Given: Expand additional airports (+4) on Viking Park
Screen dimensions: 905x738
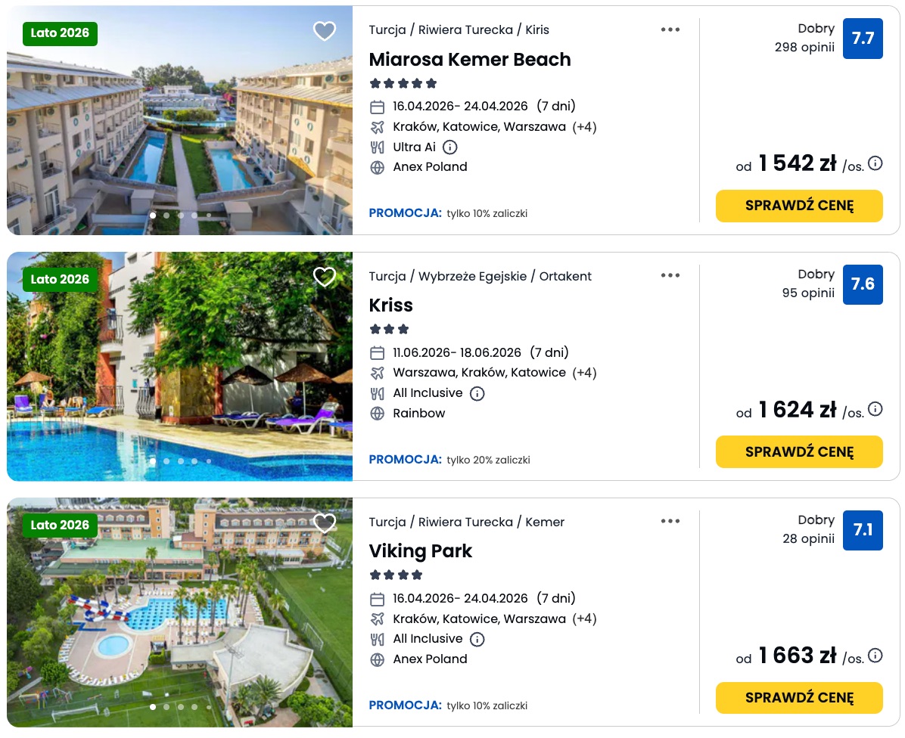Looking at the screenshot, I should click(x=586, y=619).
